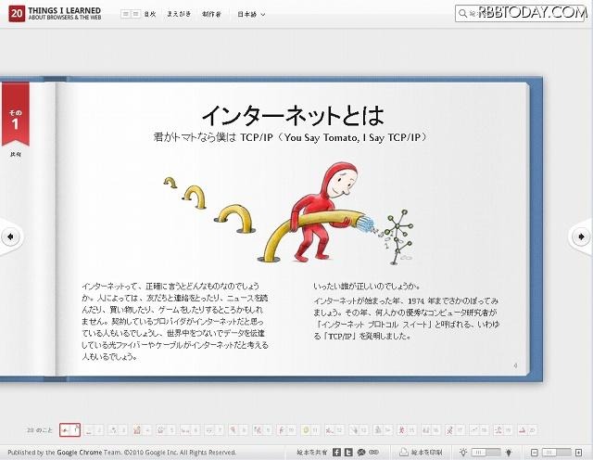The height and width of the screenshot is (460, 593).
Task: Select chapter 16 thumbnail in strip
Action: click(x=431, y=430)
